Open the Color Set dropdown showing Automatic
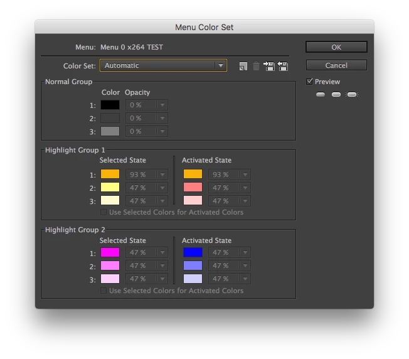The image size is (409, 359). pyautogui.click(x=163, y=65)
